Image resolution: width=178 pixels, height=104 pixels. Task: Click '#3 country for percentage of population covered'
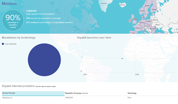click(49, 22)
